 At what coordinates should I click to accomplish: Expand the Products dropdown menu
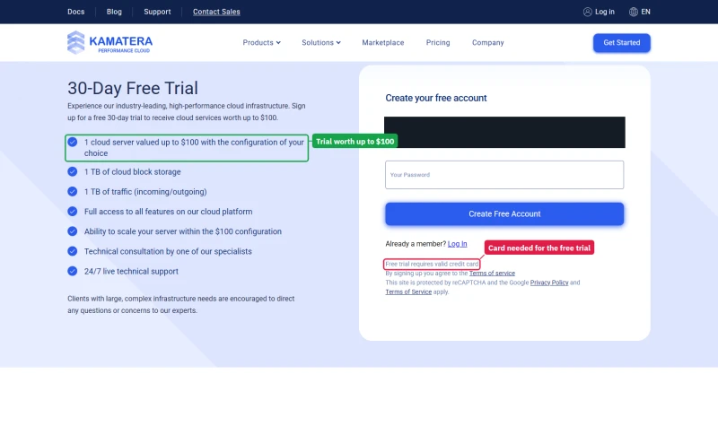261,42
